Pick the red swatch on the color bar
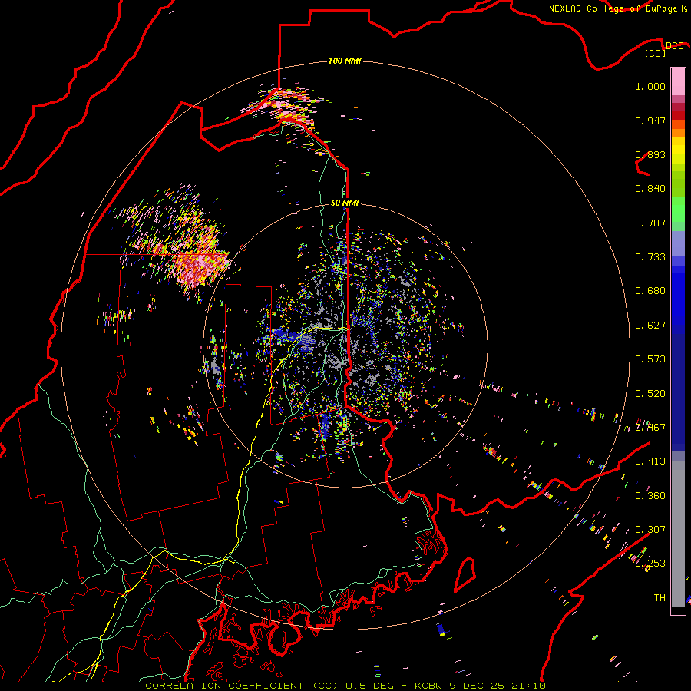This screenshot has width=691, height=691. point(678,114)
